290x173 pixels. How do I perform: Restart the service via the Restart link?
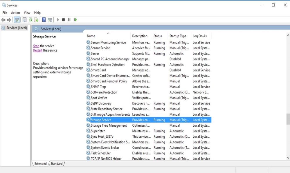pos(38,50)
